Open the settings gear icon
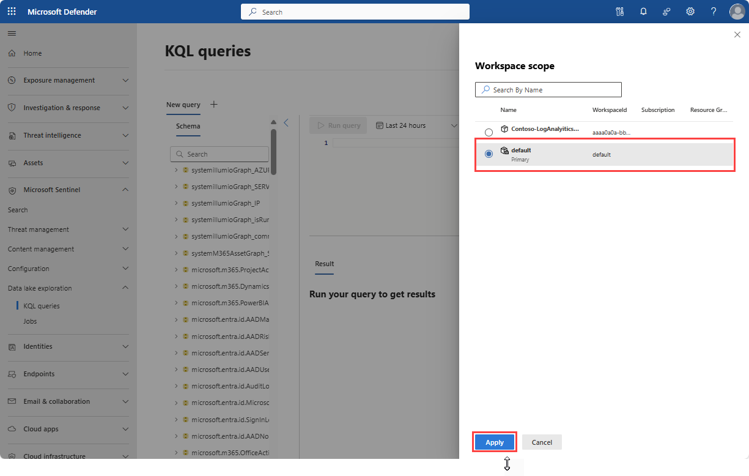The height and width of the screenshot is (476, 749). click(x=690, y=12)
